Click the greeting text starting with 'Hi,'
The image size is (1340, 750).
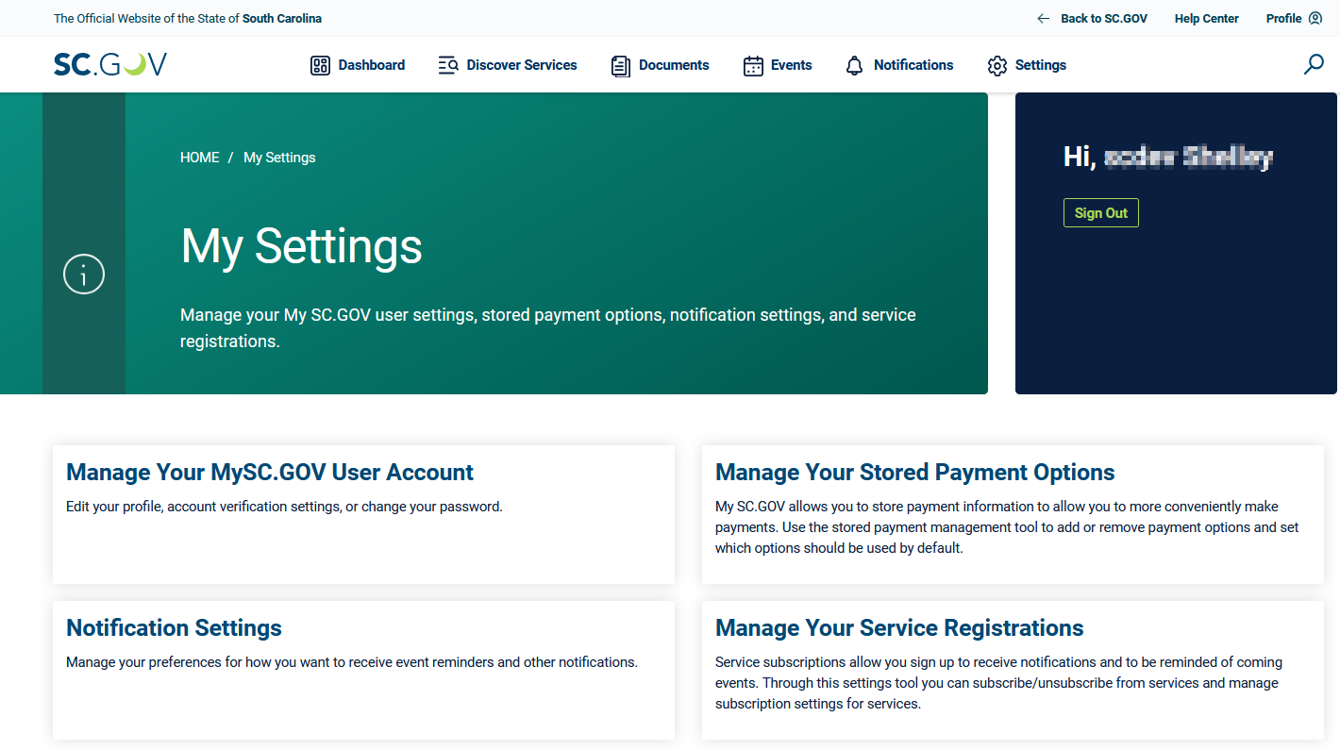(1168, 157)
